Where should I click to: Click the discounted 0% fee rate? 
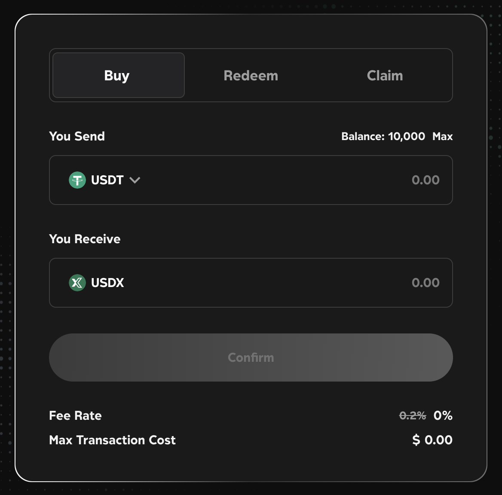(443, 416)
